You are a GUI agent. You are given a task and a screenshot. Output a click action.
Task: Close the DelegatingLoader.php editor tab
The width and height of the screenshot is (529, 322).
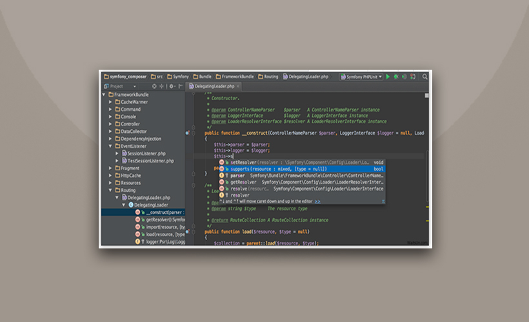238,86
